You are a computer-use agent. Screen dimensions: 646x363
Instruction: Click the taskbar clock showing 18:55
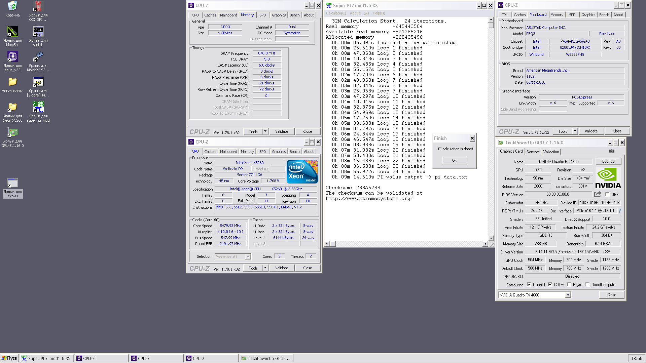coord(636,358)
